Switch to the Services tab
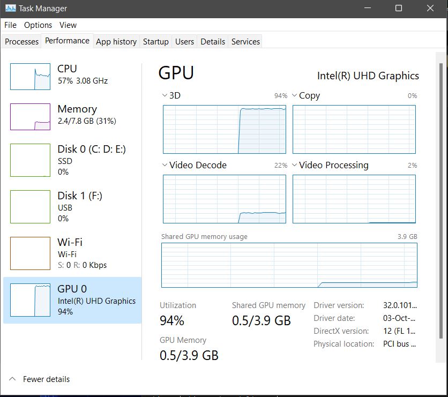Image resolution: width=448 pixels, height=397 pixels. [245, 41]
